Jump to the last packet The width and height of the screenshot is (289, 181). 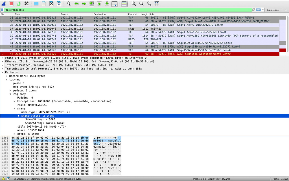coord(107,4)
